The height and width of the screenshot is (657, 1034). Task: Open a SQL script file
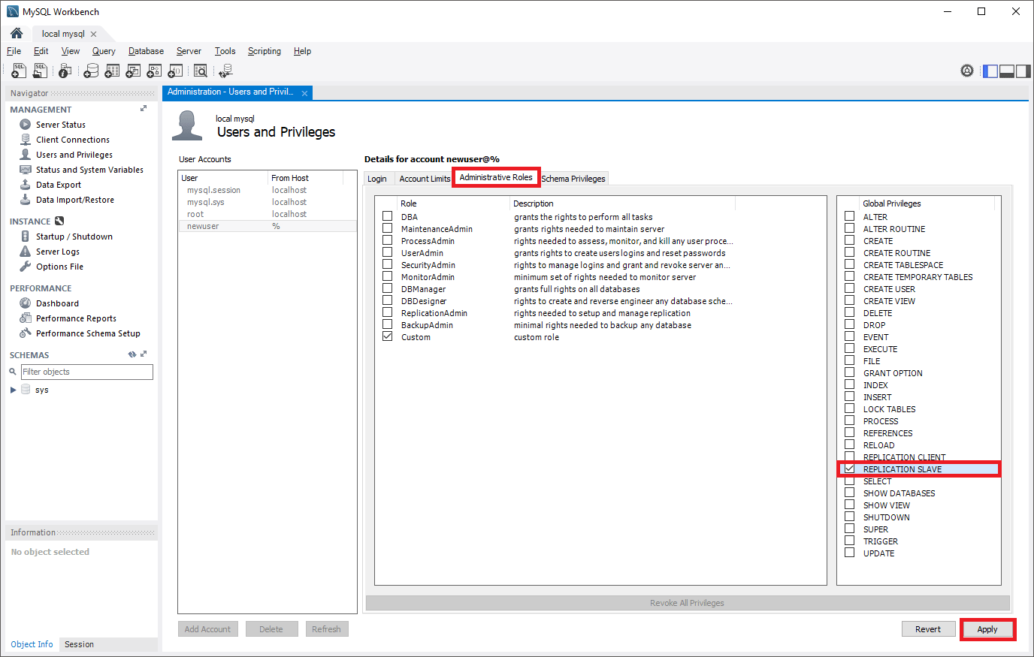pos(39,70)
